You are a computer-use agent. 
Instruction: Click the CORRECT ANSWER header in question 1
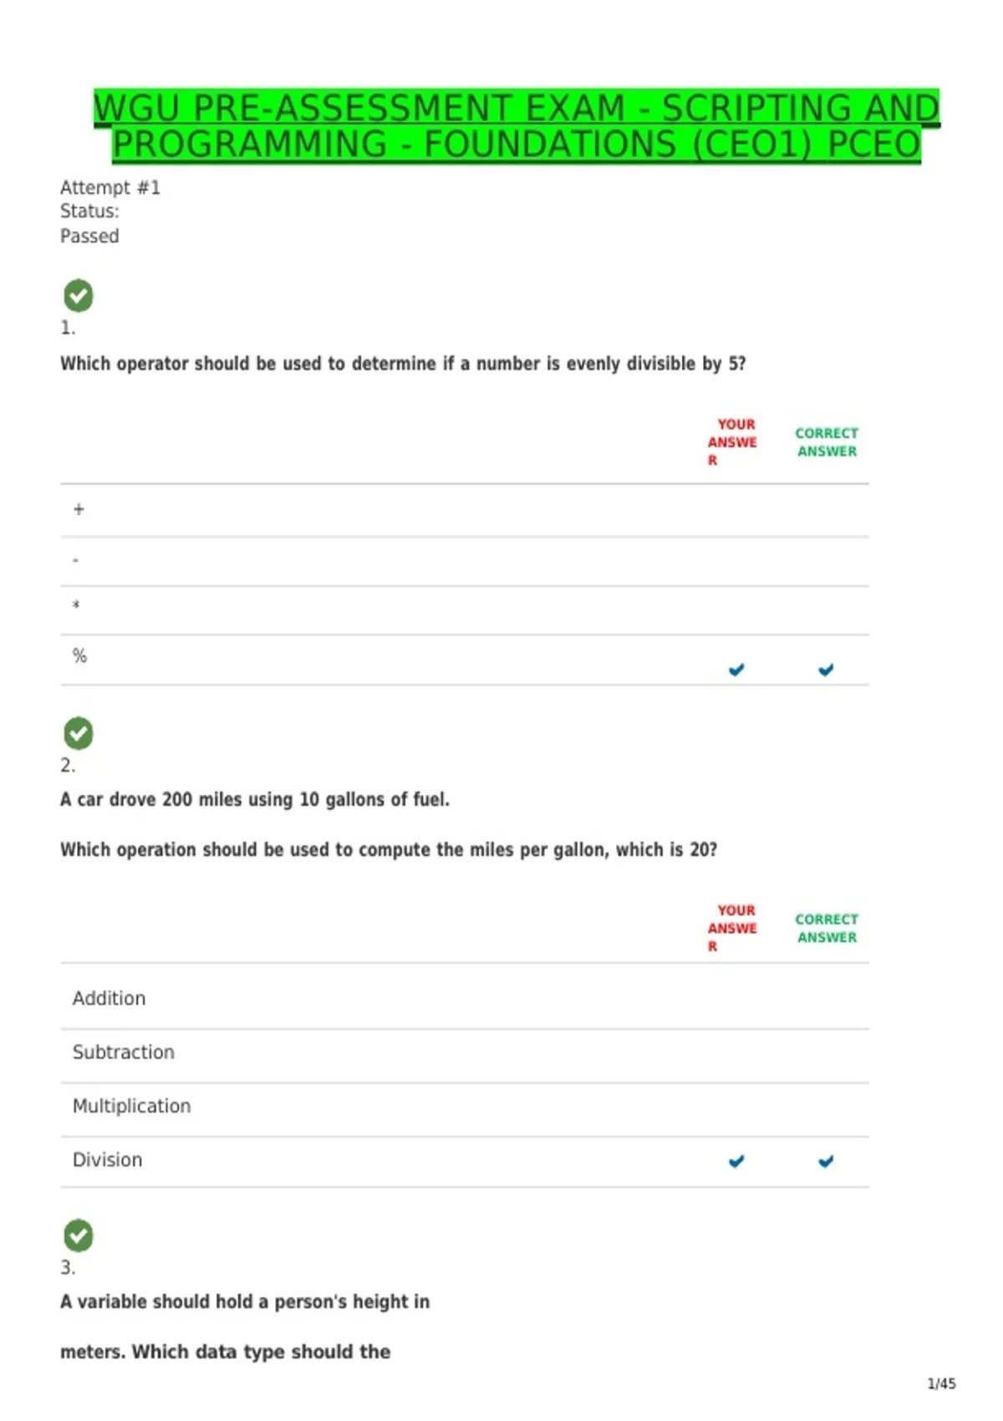pos(827,442)
